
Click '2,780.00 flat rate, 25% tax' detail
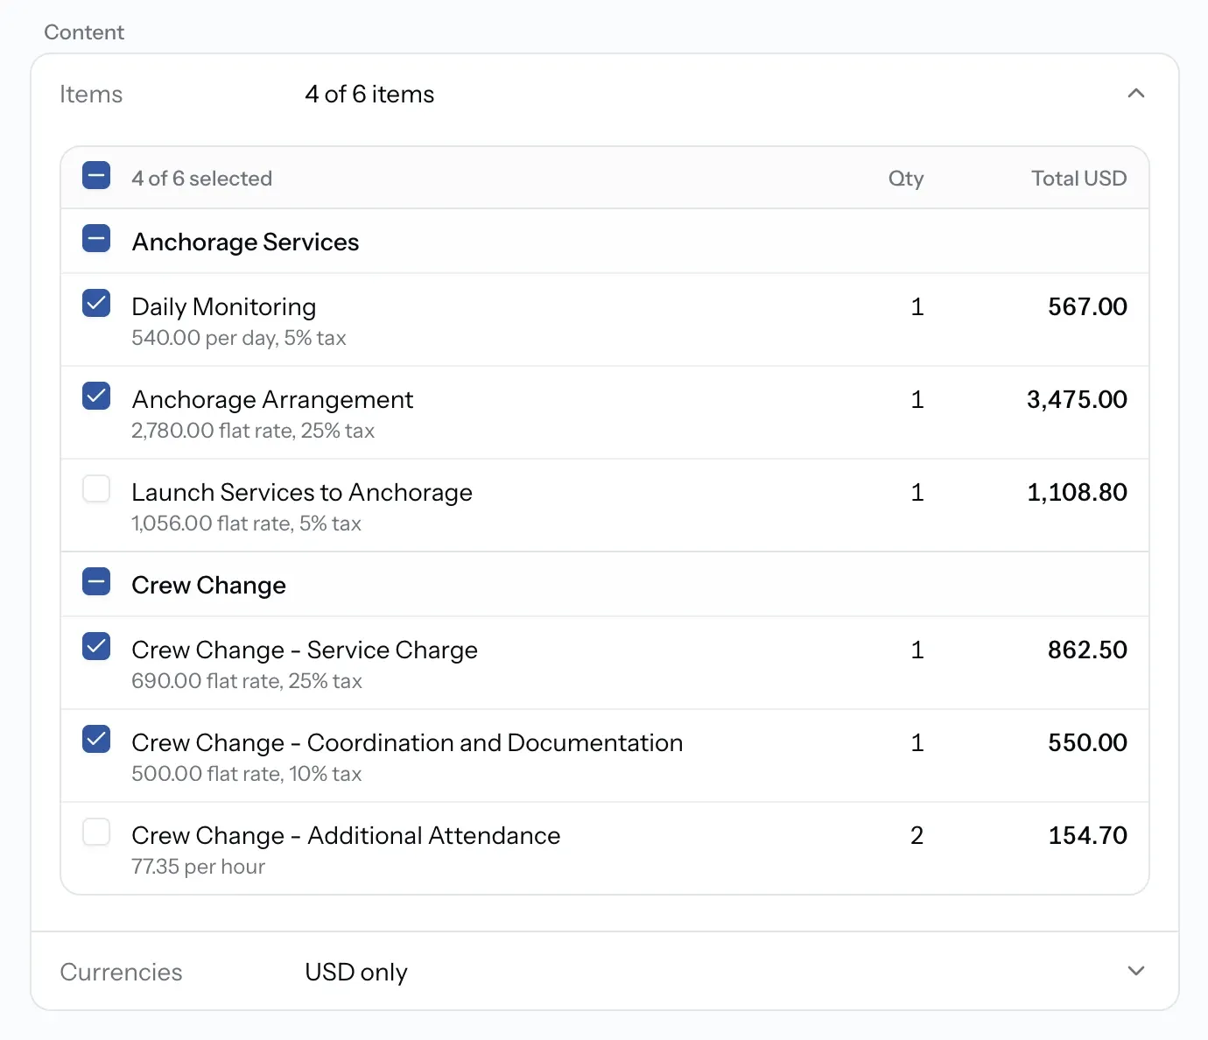(253, 431)
